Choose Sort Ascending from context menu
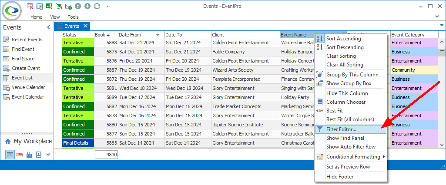 (350, 39)
